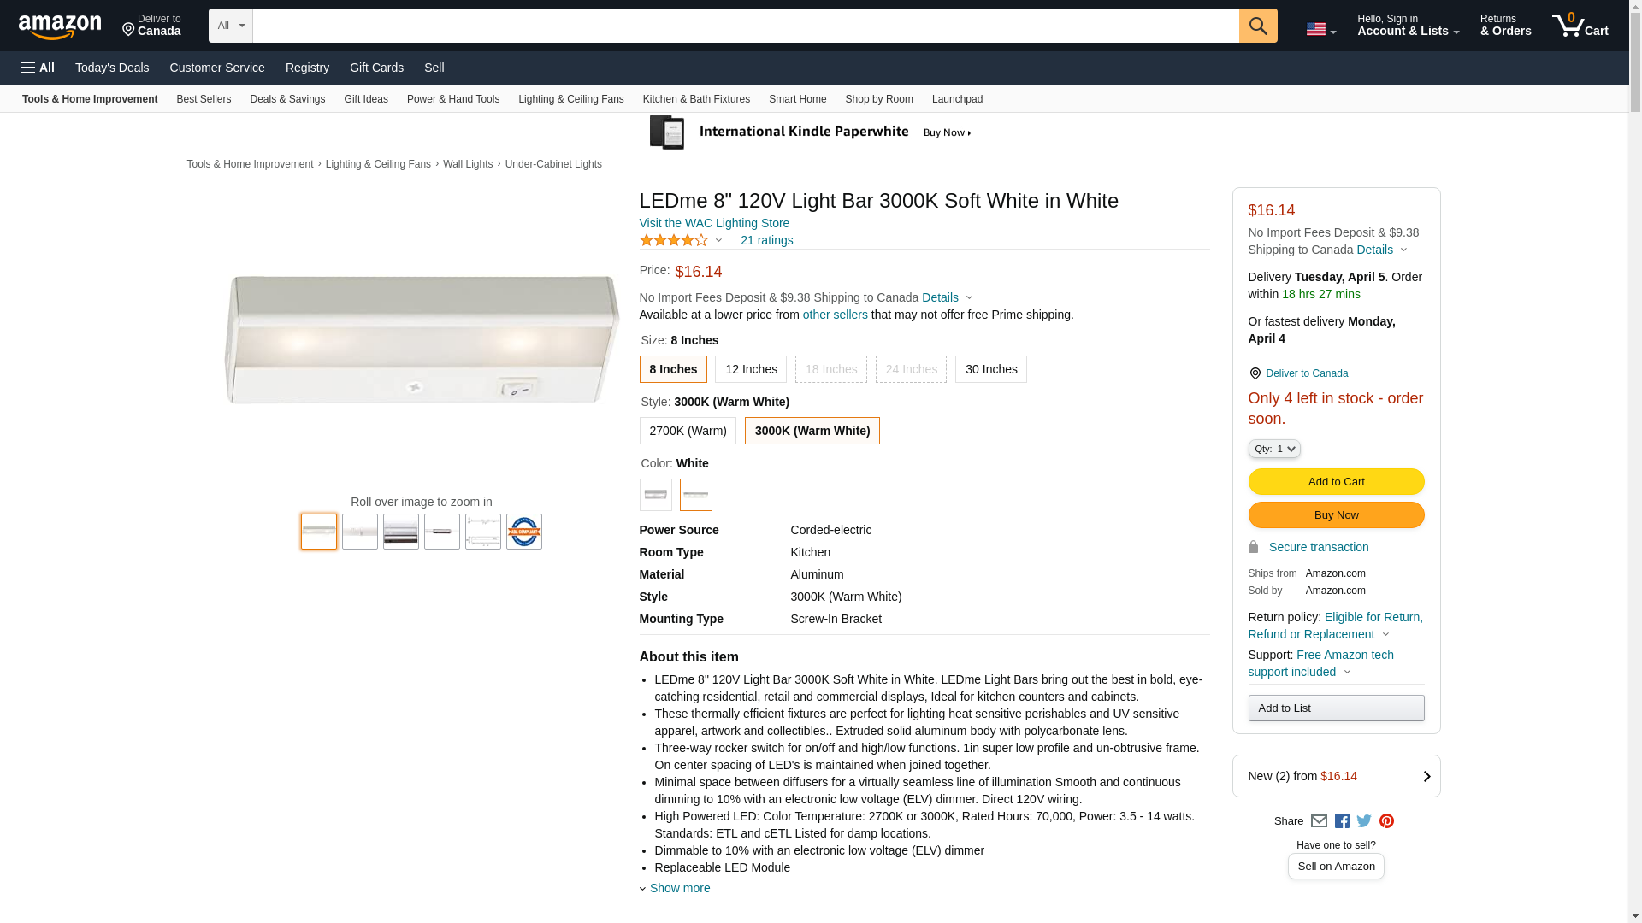Screen dimensions: 1642x923
Task: Select the first non-white color swatch
Action: pyautogui.click(x=655, y=495)
